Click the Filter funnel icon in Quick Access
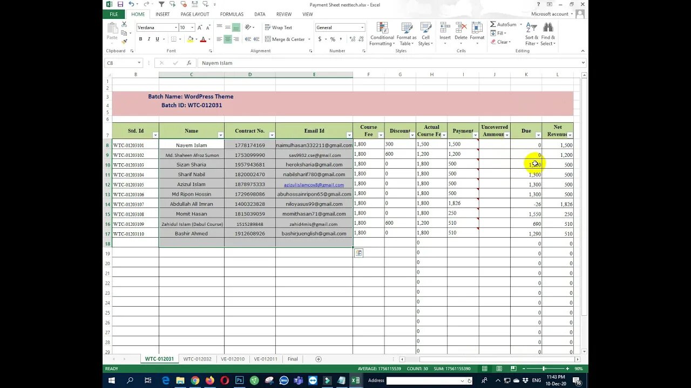The height and width of the screenshot is (388, 691). coord(161,4)
